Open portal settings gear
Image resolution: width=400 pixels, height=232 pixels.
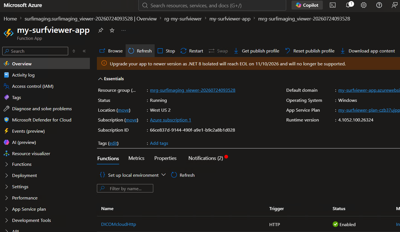point(364,5)
